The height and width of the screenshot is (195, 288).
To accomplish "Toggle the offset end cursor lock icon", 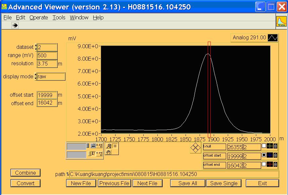I will tap(275, 164).
